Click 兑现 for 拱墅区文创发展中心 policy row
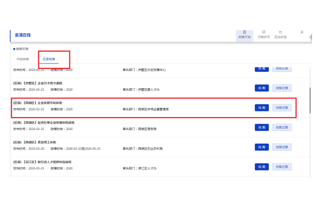This screenshot has height=197, width=315. pos(261,69)
